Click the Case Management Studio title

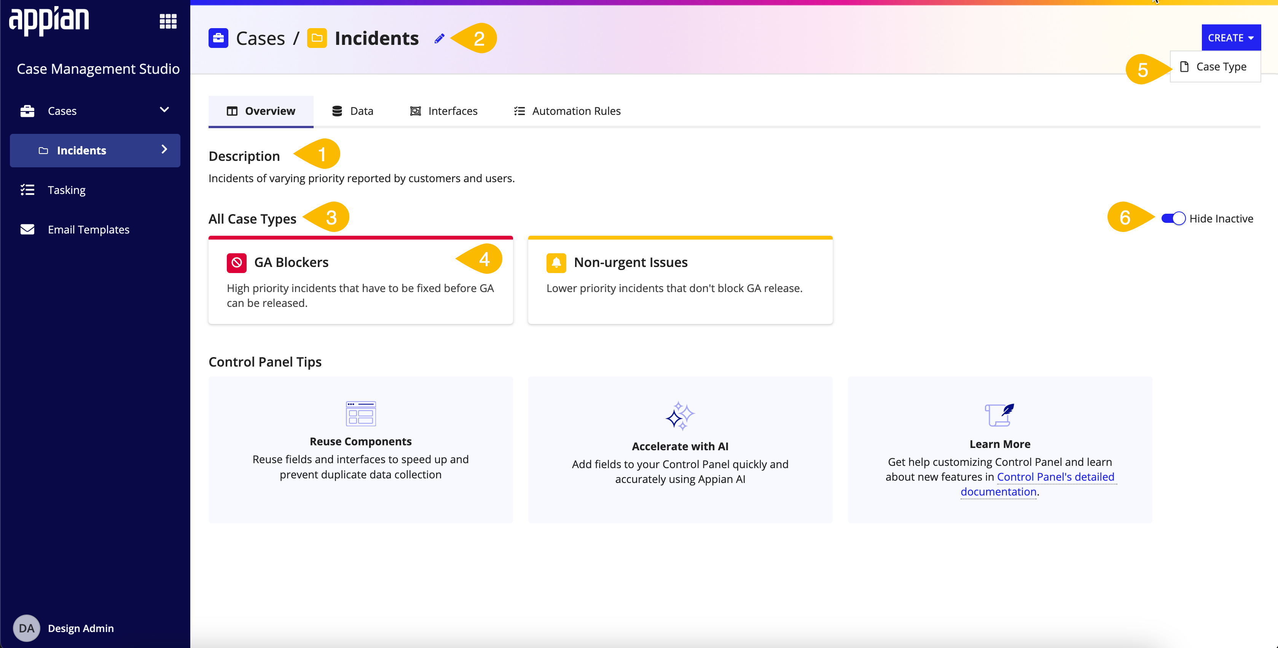(98, 69)
